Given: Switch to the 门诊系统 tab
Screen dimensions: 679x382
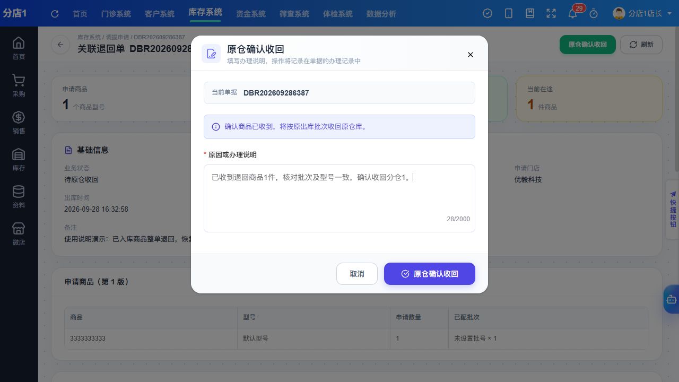Looking at the screenshot, I should click(116, 14).
